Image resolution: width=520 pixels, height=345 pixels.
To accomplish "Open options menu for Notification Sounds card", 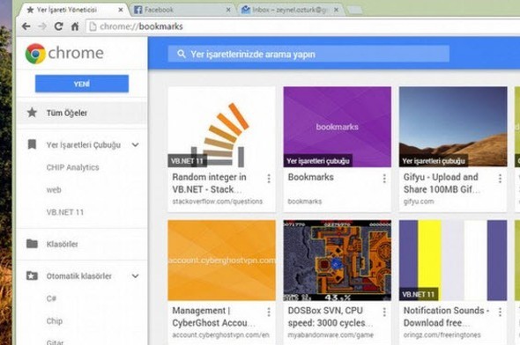I will [x=500, y=312].
